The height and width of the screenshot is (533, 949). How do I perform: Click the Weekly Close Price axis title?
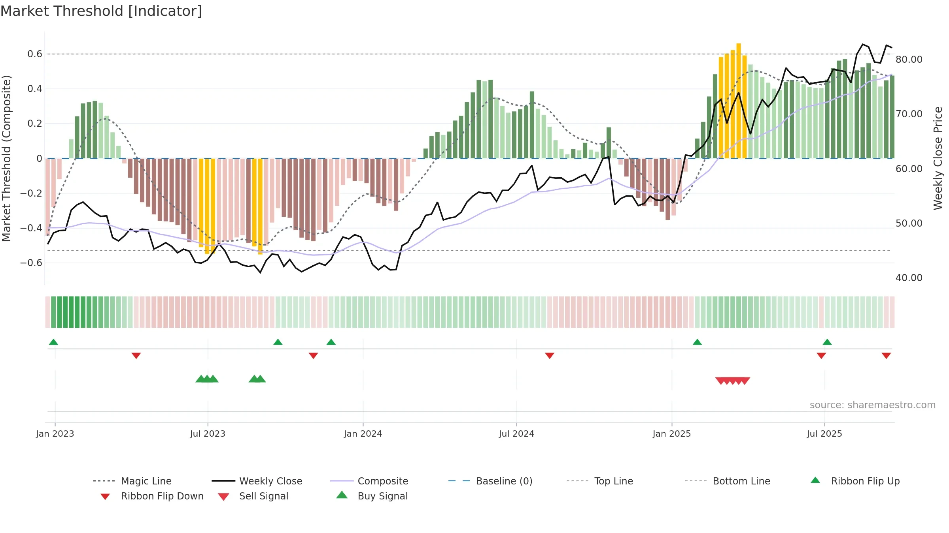coord(938,158)
